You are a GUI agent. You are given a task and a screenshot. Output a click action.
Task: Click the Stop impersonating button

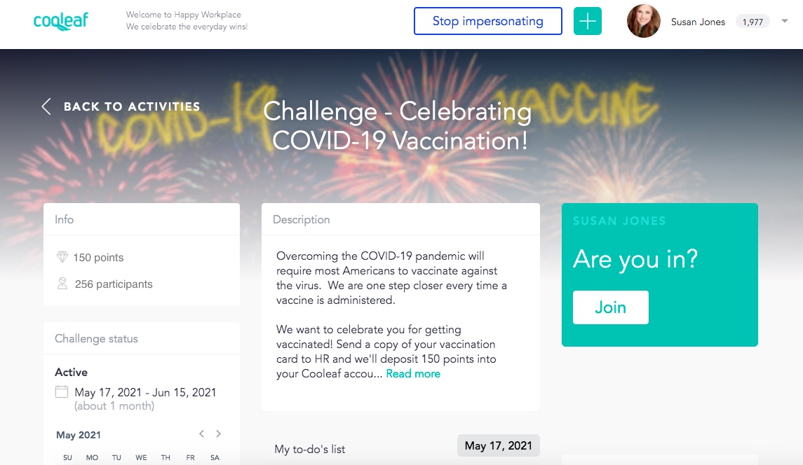[x=488, y=21]
